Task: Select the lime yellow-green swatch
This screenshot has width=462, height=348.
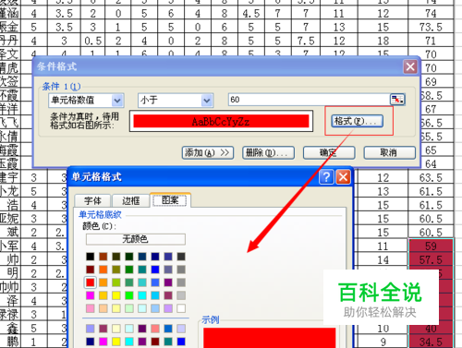Action: pos(116,282)
